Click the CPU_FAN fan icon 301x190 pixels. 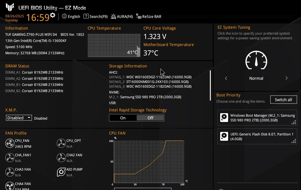(x=10, y=143)
